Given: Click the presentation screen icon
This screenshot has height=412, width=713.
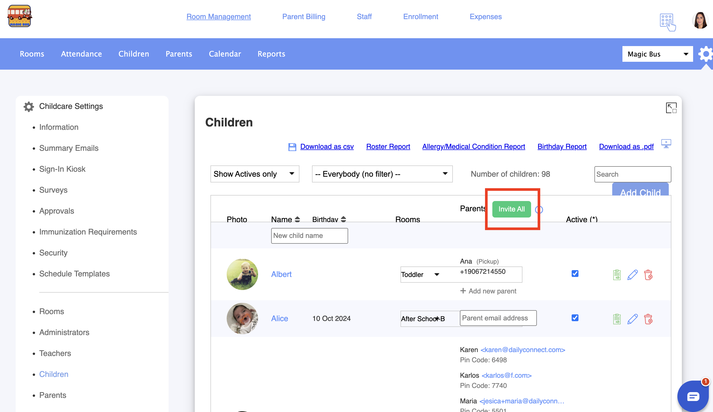Looking at the screenshot, I should (666, 144).
